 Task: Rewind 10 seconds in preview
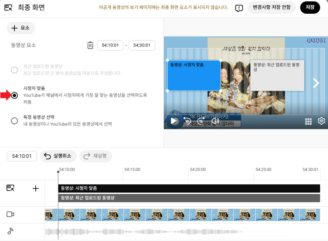[187, 120]
